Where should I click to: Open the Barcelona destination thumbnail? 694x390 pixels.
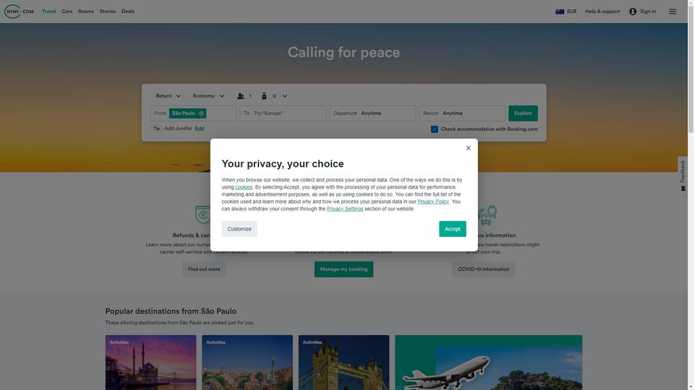[247, 363]
